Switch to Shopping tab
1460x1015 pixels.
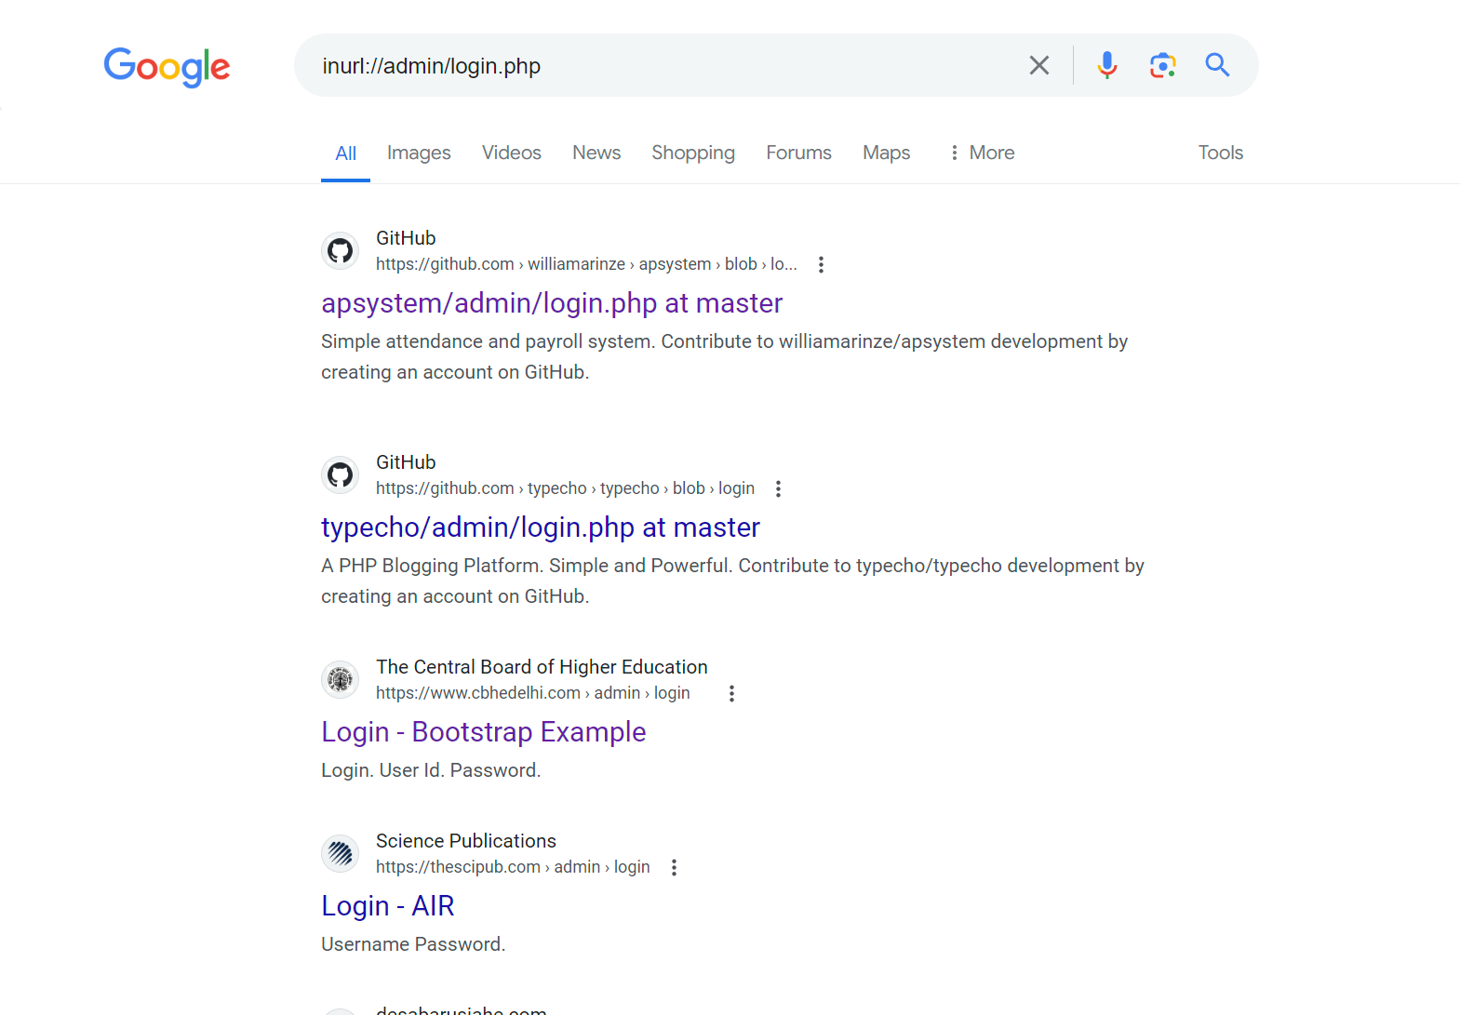[693, 153]
